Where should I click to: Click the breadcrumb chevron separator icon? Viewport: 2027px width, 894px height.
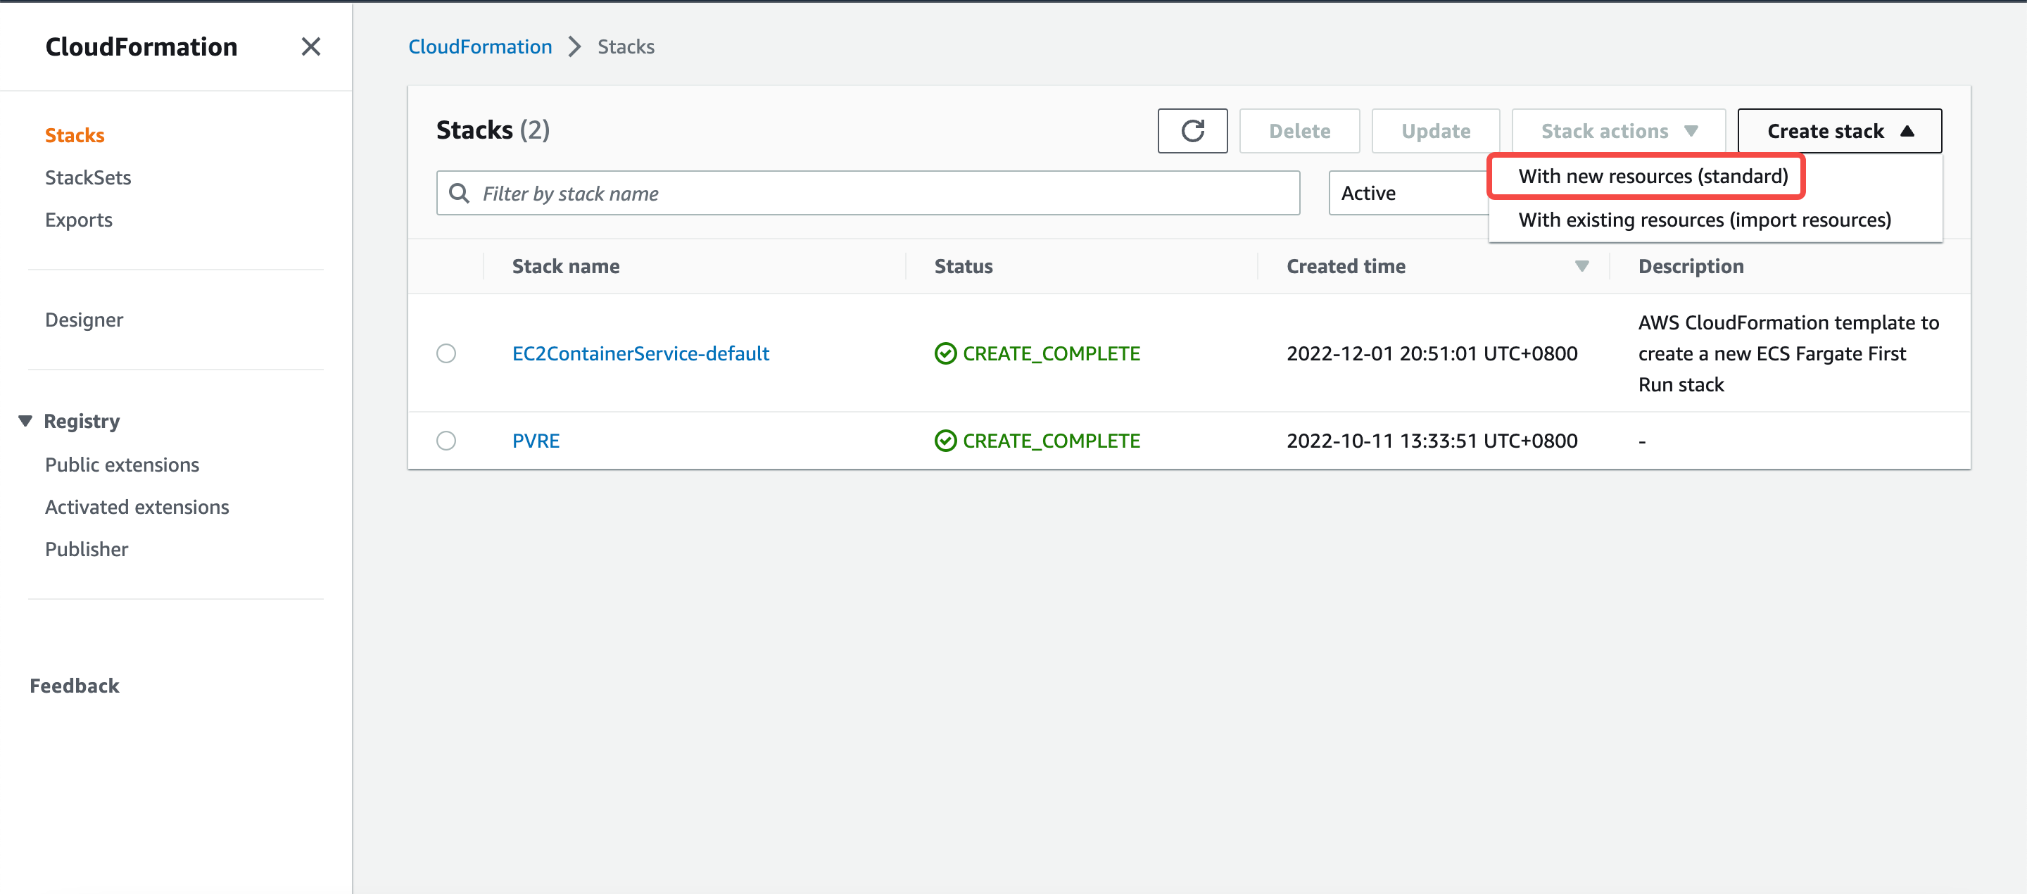coord(574,46)
